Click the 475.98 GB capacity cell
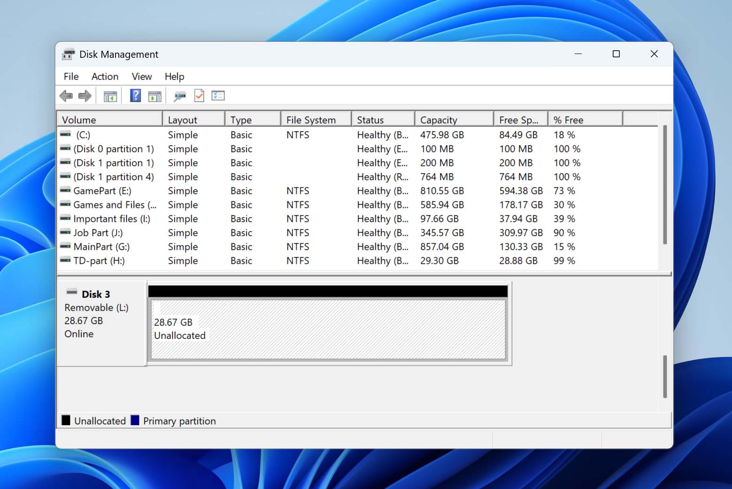732x489 pixels. (442, 135)
